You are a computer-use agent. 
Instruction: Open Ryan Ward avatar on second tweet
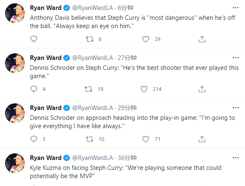tap(15, 63)
